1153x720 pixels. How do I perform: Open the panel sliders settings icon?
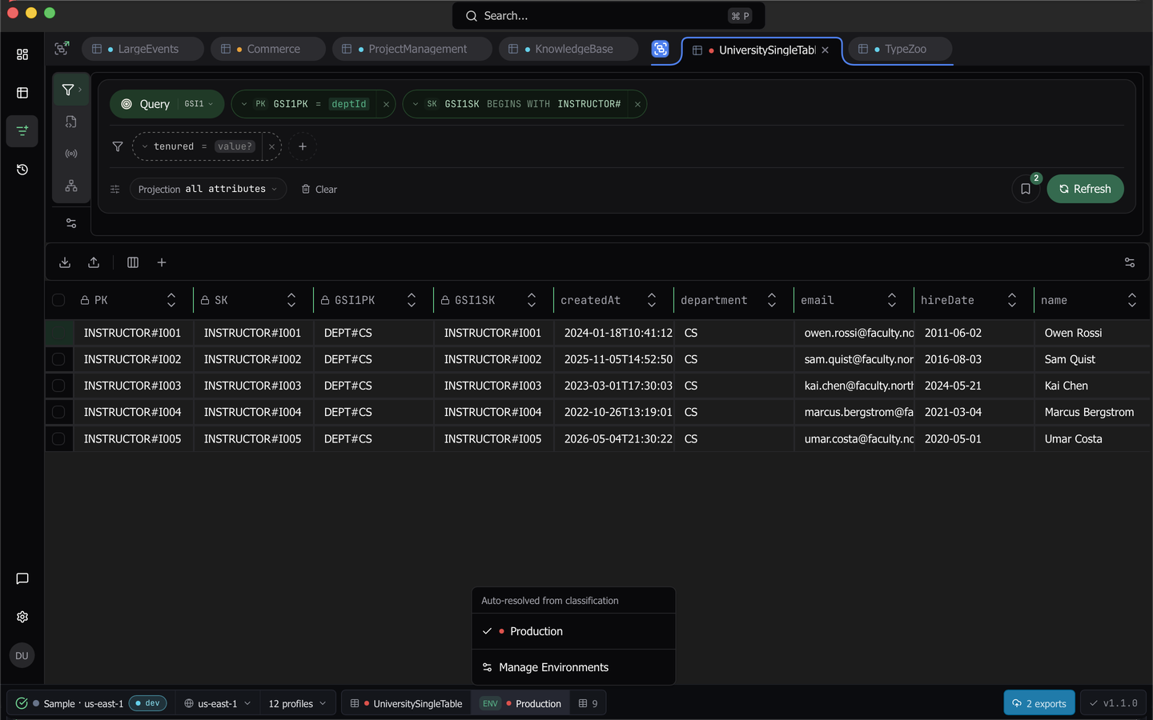71,223
